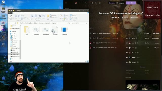The height and width of the screenshot is (91, 162).
Task: Click the Paste ribbon icon
Action: click(19, 17)
